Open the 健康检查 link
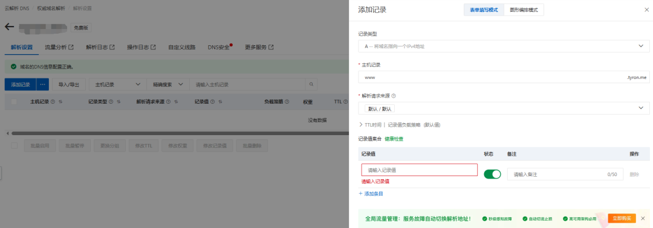The height and width of the screenshot is (228, 653). [x=394, y=139]
